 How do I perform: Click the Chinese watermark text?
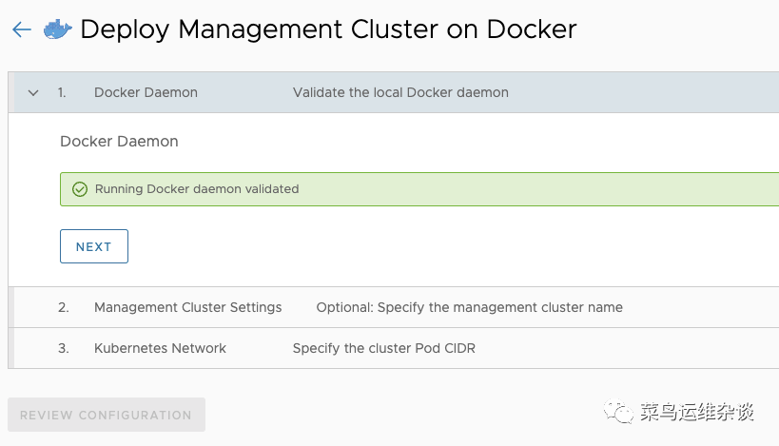click(x=696, y=413)
